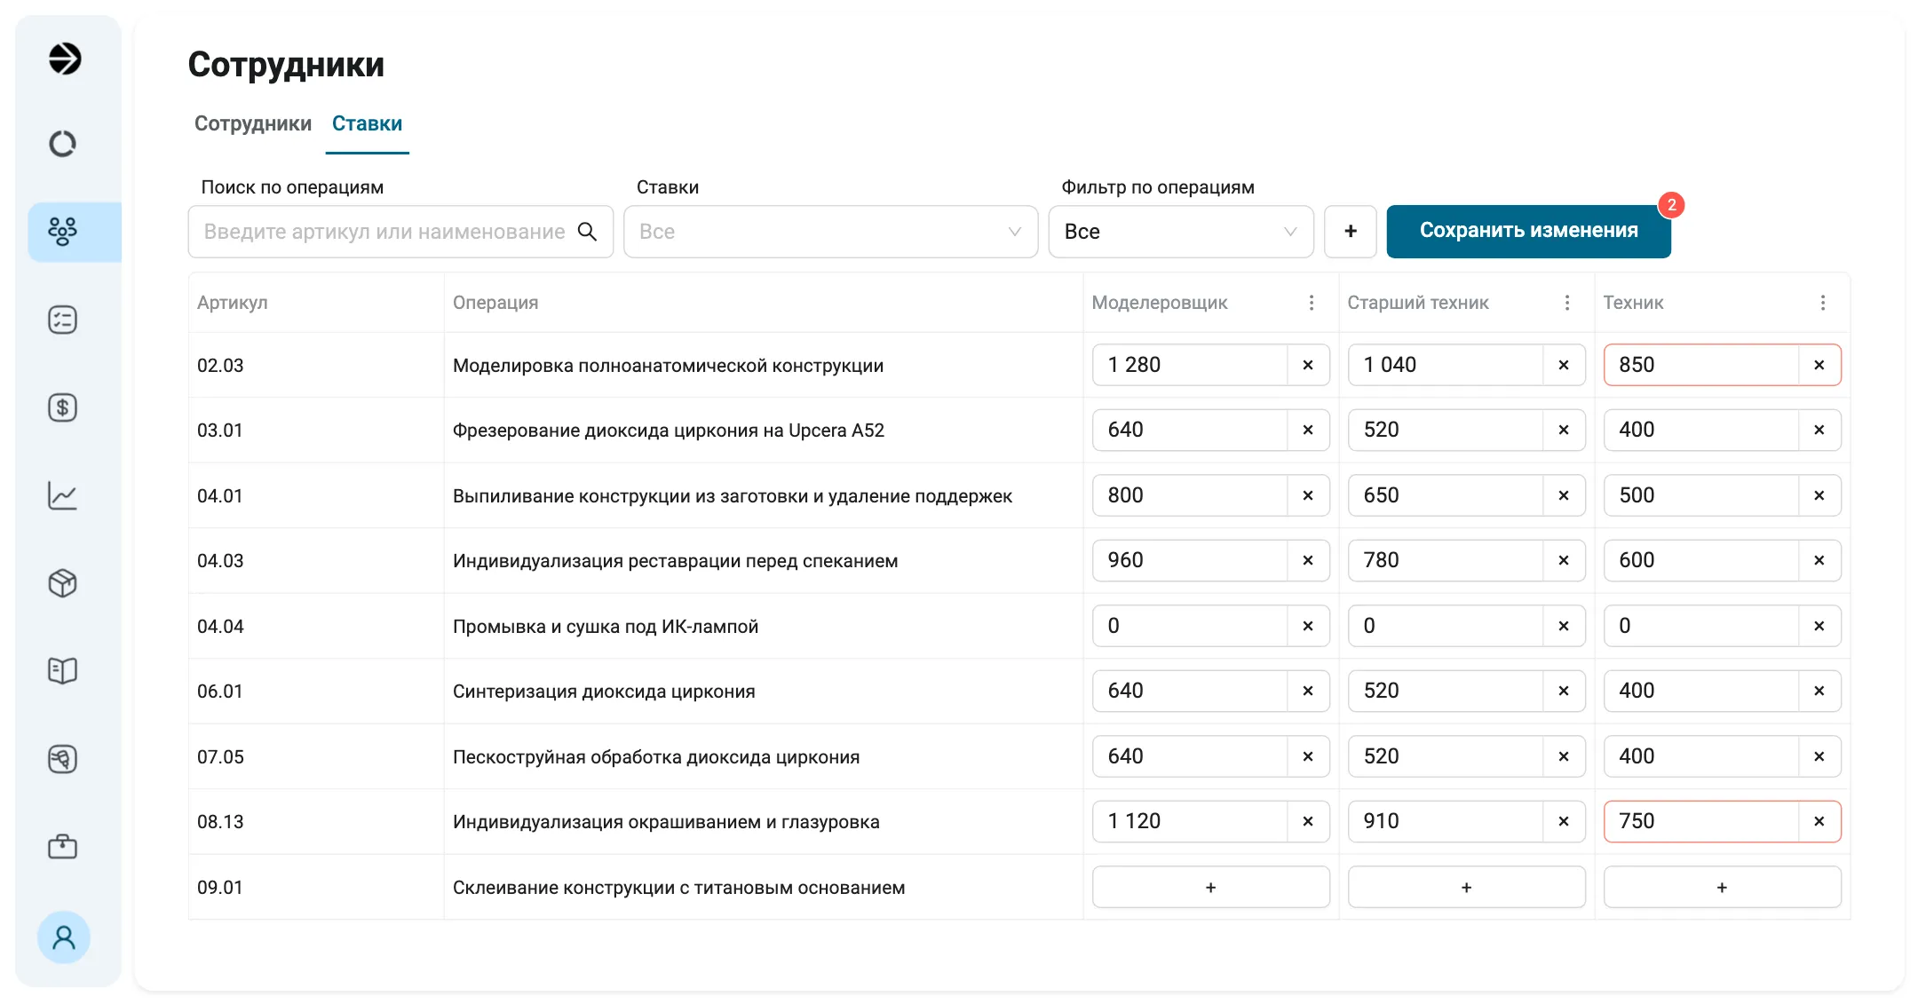Click the plus button beside the filter
The height and width of the screenshot is (1004, 1918).
point(1351,232)
